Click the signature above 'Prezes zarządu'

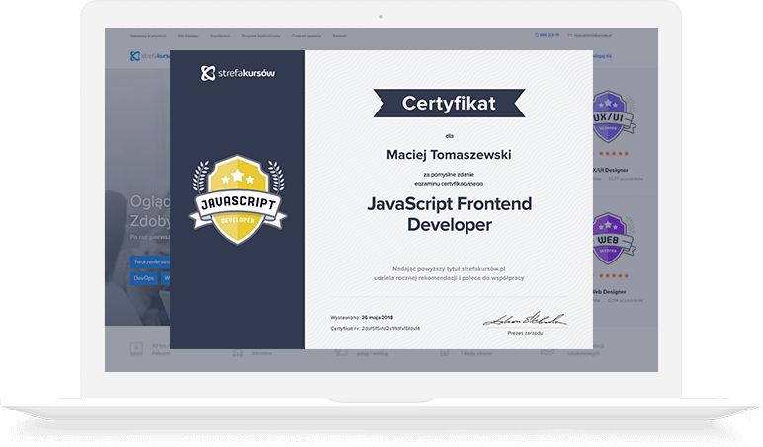524,319
